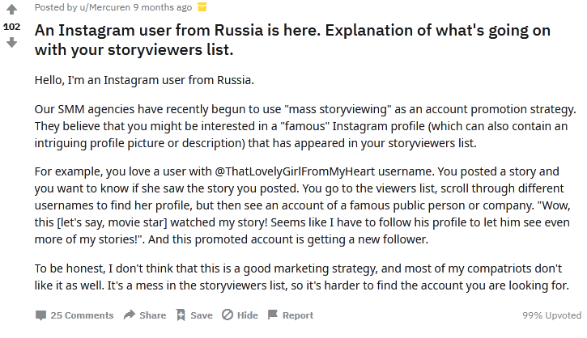Choose the 'Save' text label

tap(202, 315)
